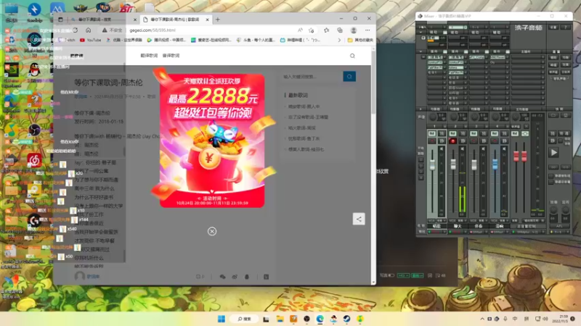
Task: Click the page header search magnifier icon
Action: (x=352, y=56)
